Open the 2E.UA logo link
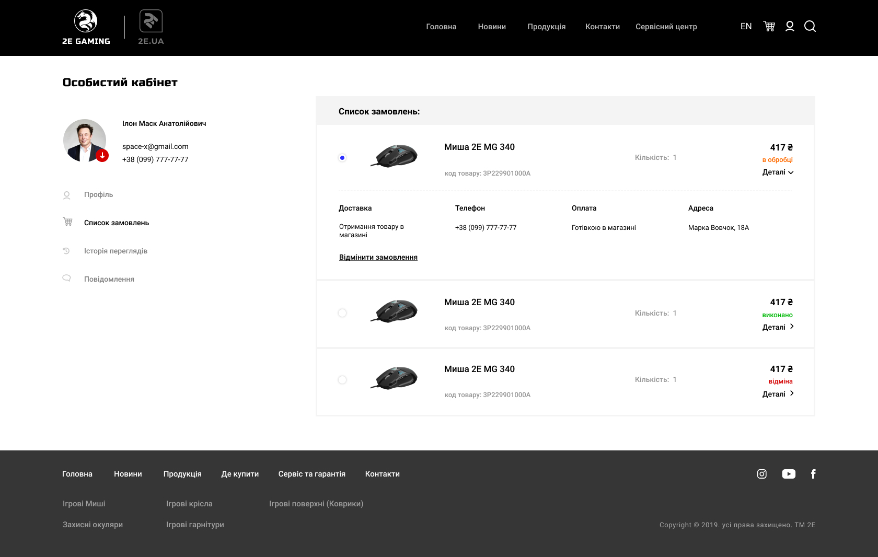This screenshot has height=557, width=878. click(151, 27)
